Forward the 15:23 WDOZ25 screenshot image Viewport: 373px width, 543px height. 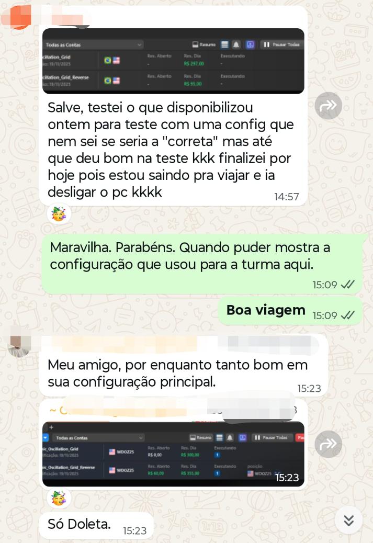pos(328,444)
